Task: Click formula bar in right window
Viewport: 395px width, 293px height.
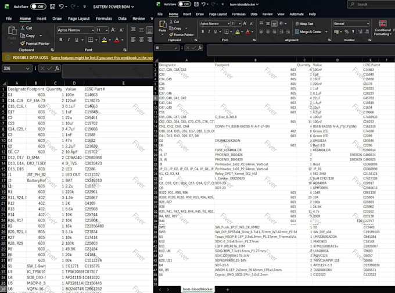Action: click(301, 50)
